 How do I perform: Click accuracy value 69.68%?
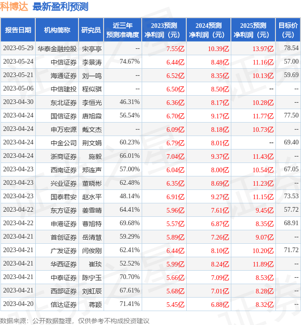(x=130, y=223)
